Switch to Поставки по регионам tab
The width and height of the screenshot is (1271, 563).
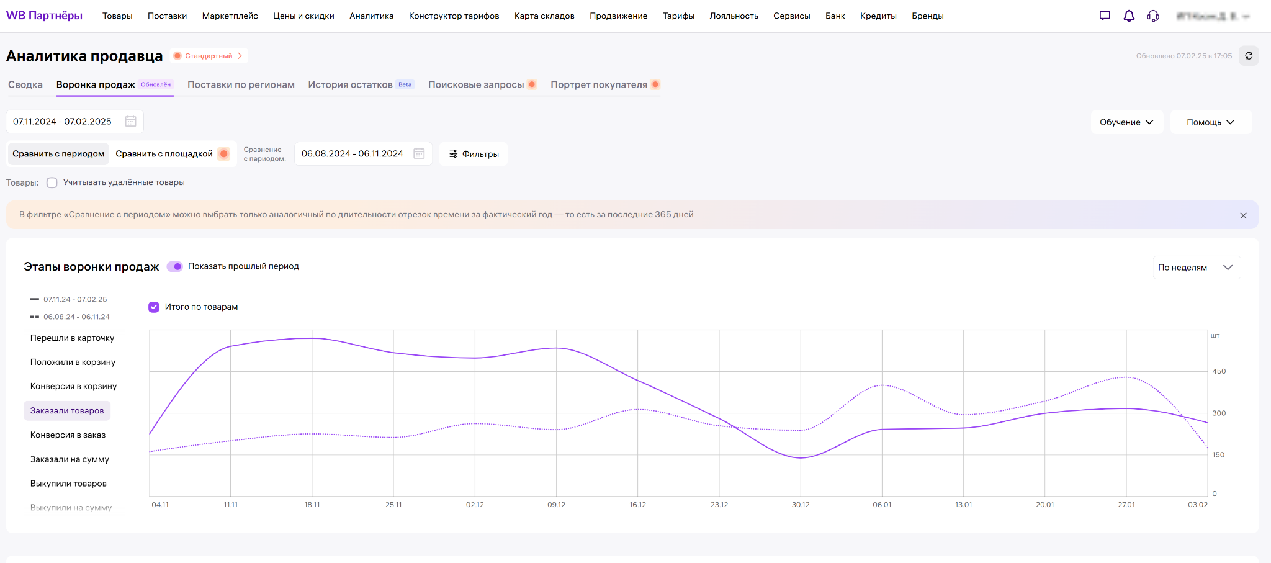click(x=241, y=85)
